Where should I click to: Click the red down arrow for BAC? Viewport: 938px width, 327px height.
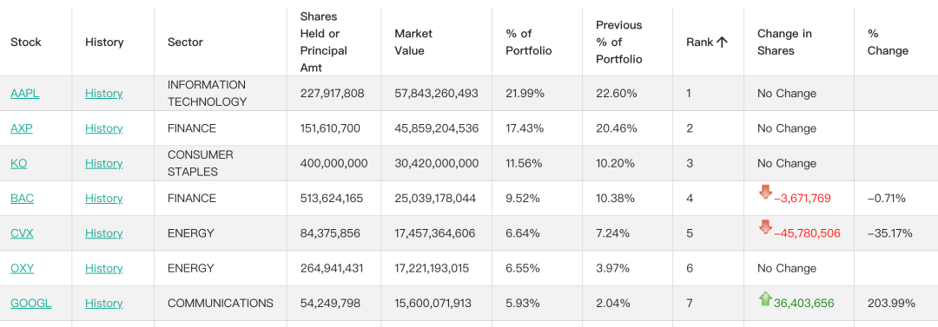click(764, 192)
